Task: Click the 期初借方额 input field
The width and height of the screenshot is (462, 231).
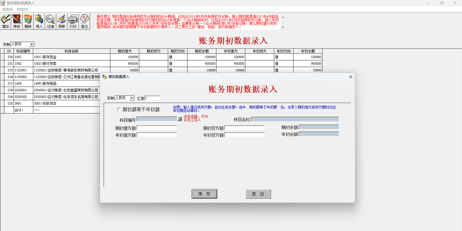Action: pyautogui.click(x=157, y=128)
